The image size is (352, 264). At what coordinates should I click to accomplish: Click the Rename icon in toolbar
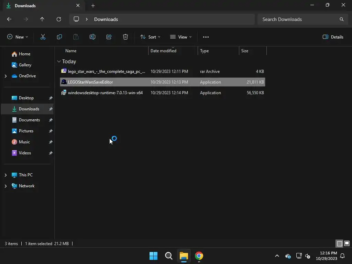(x=92, y=37)
